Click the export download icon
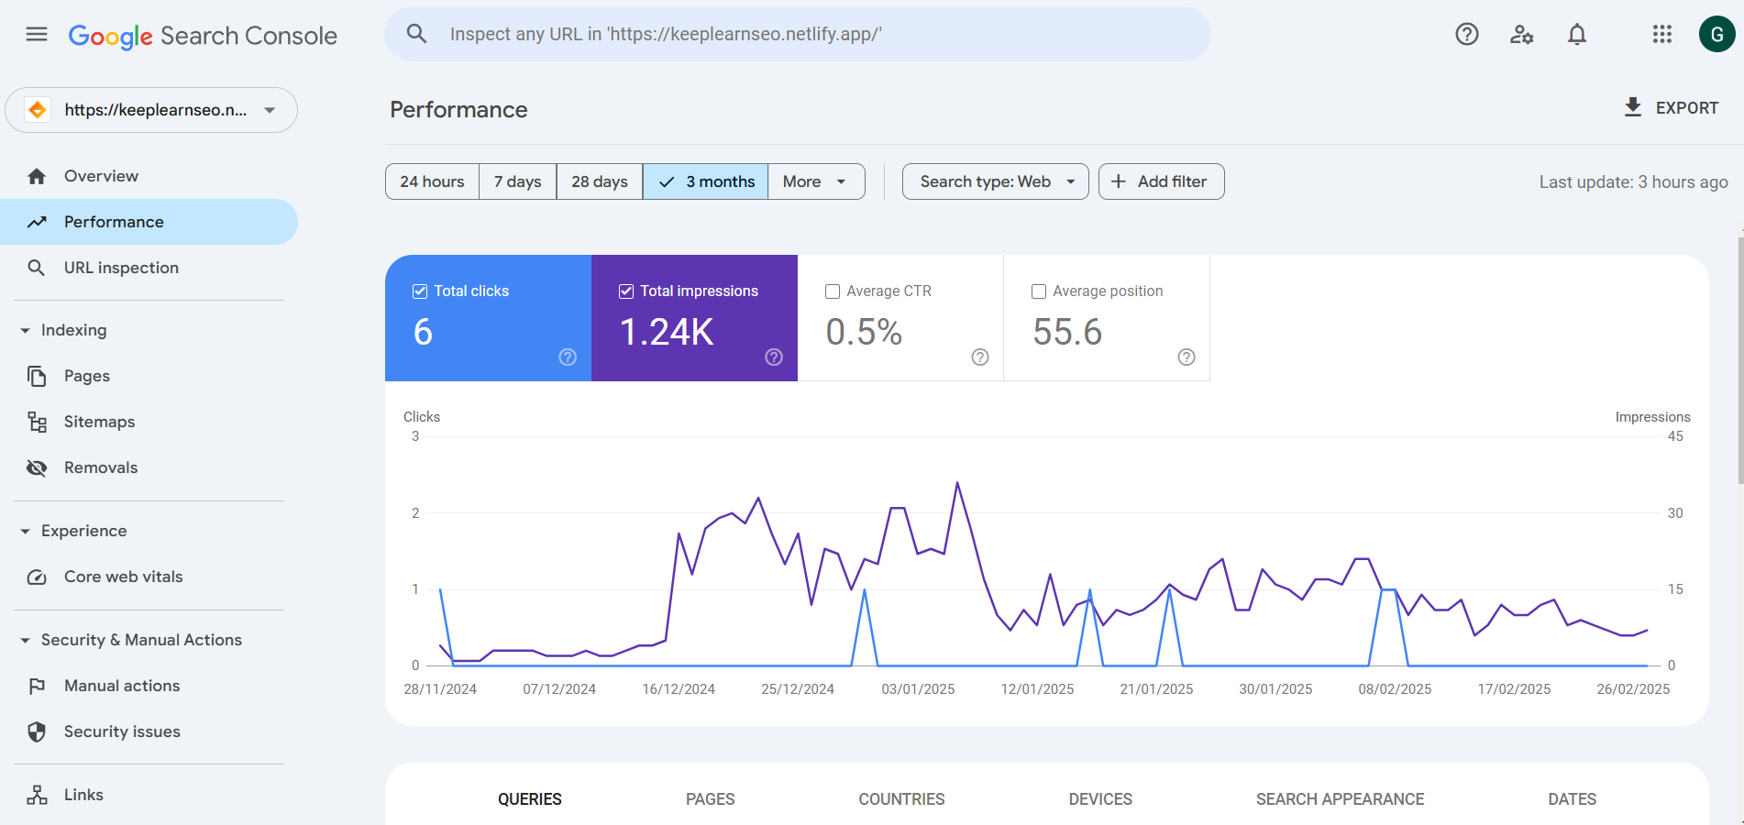Screen dimensions: 1744x825 1633,107
